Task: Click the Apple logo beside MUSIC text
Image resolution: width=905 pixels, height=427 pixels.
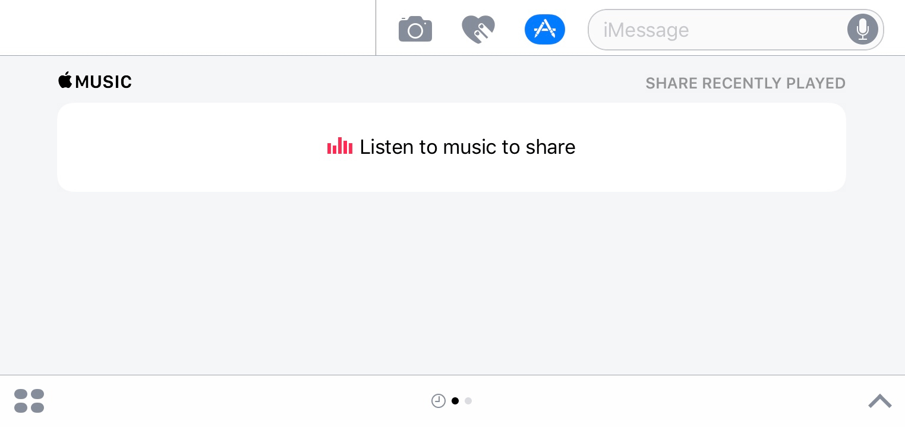Action: point(65,80)
